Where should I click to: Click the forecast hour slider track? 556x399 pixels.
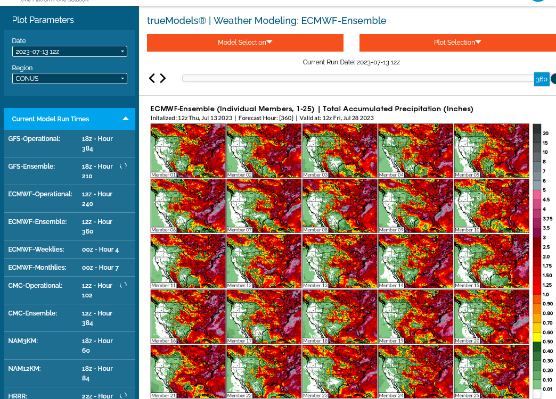(358, 78)
